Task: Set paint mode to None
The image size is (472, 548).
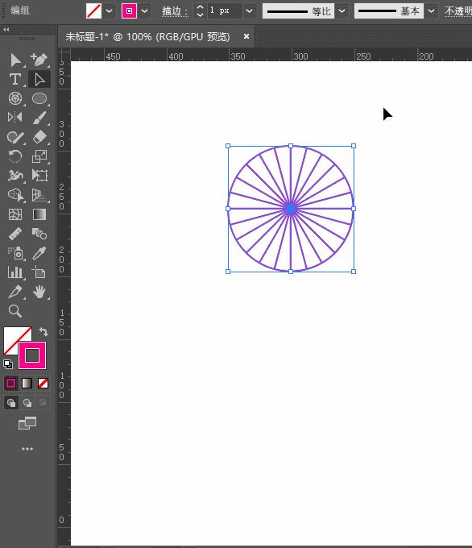Action: (43, 383)
